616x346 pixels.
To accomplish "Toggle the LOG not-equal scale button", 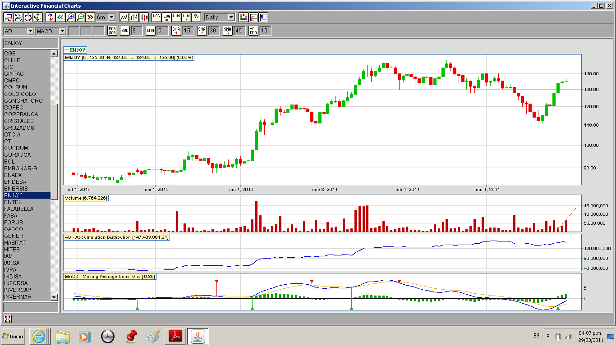I will click(x=166, y=17).
